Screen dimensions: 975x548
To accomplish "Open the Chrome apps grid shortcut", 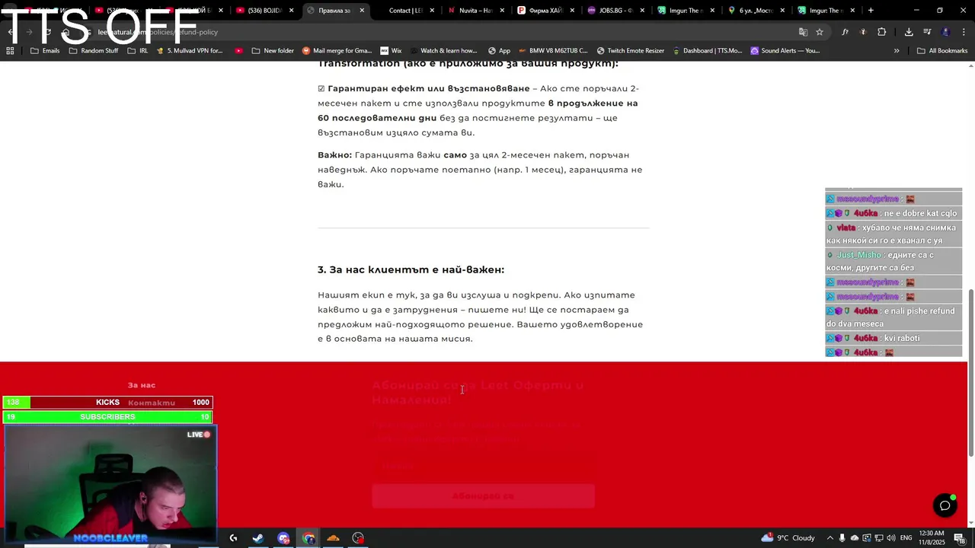I will coord(10,51).
